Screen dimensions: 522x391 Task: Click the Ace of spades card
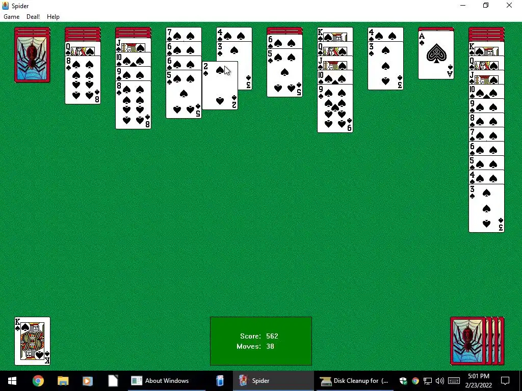(x=436, y=55)
